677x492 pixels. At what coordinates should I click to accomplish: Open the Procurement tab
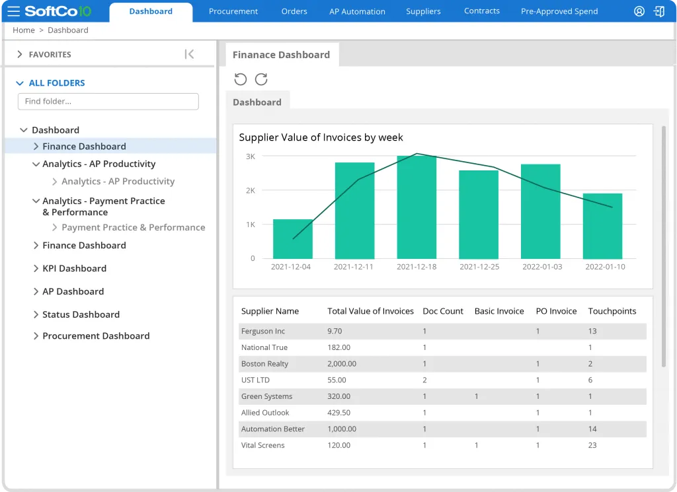(x=233, y=11)
